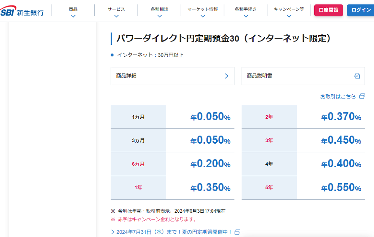Select the 3年 term cell
The width and height of the screenshot is (374, 237).
pos(269,140)
